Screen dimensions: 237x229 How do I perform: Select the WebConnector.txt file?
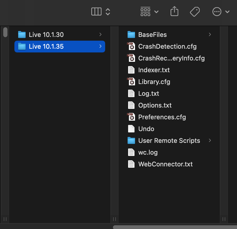(165, 164)
